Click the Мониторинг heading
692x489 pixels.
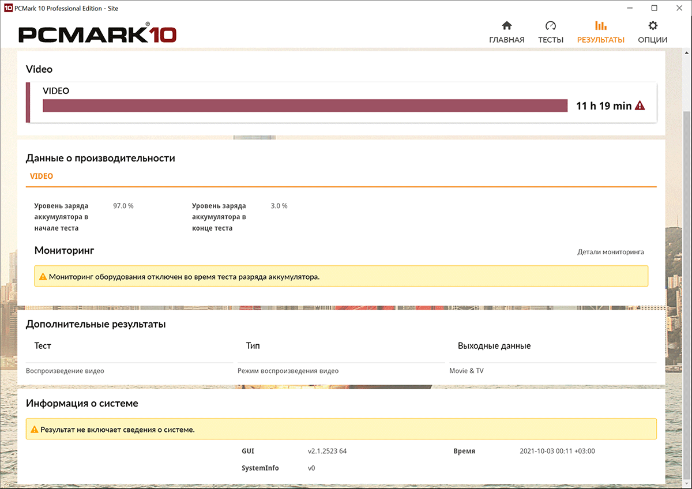coord(64,251)
